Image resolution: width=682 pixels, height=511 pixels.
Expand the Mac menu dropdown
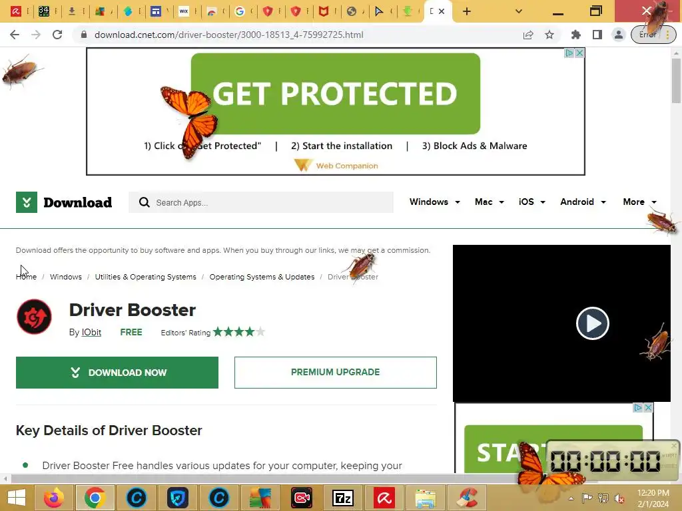[x=490, y=202]
